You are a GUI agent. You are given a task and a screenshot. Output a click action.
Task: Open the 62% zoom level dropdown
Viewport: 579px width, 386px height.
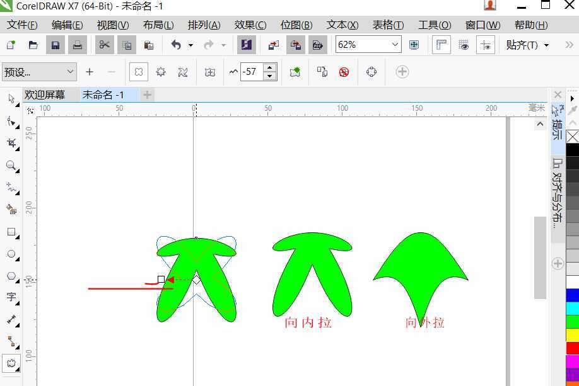coord(368,45)
